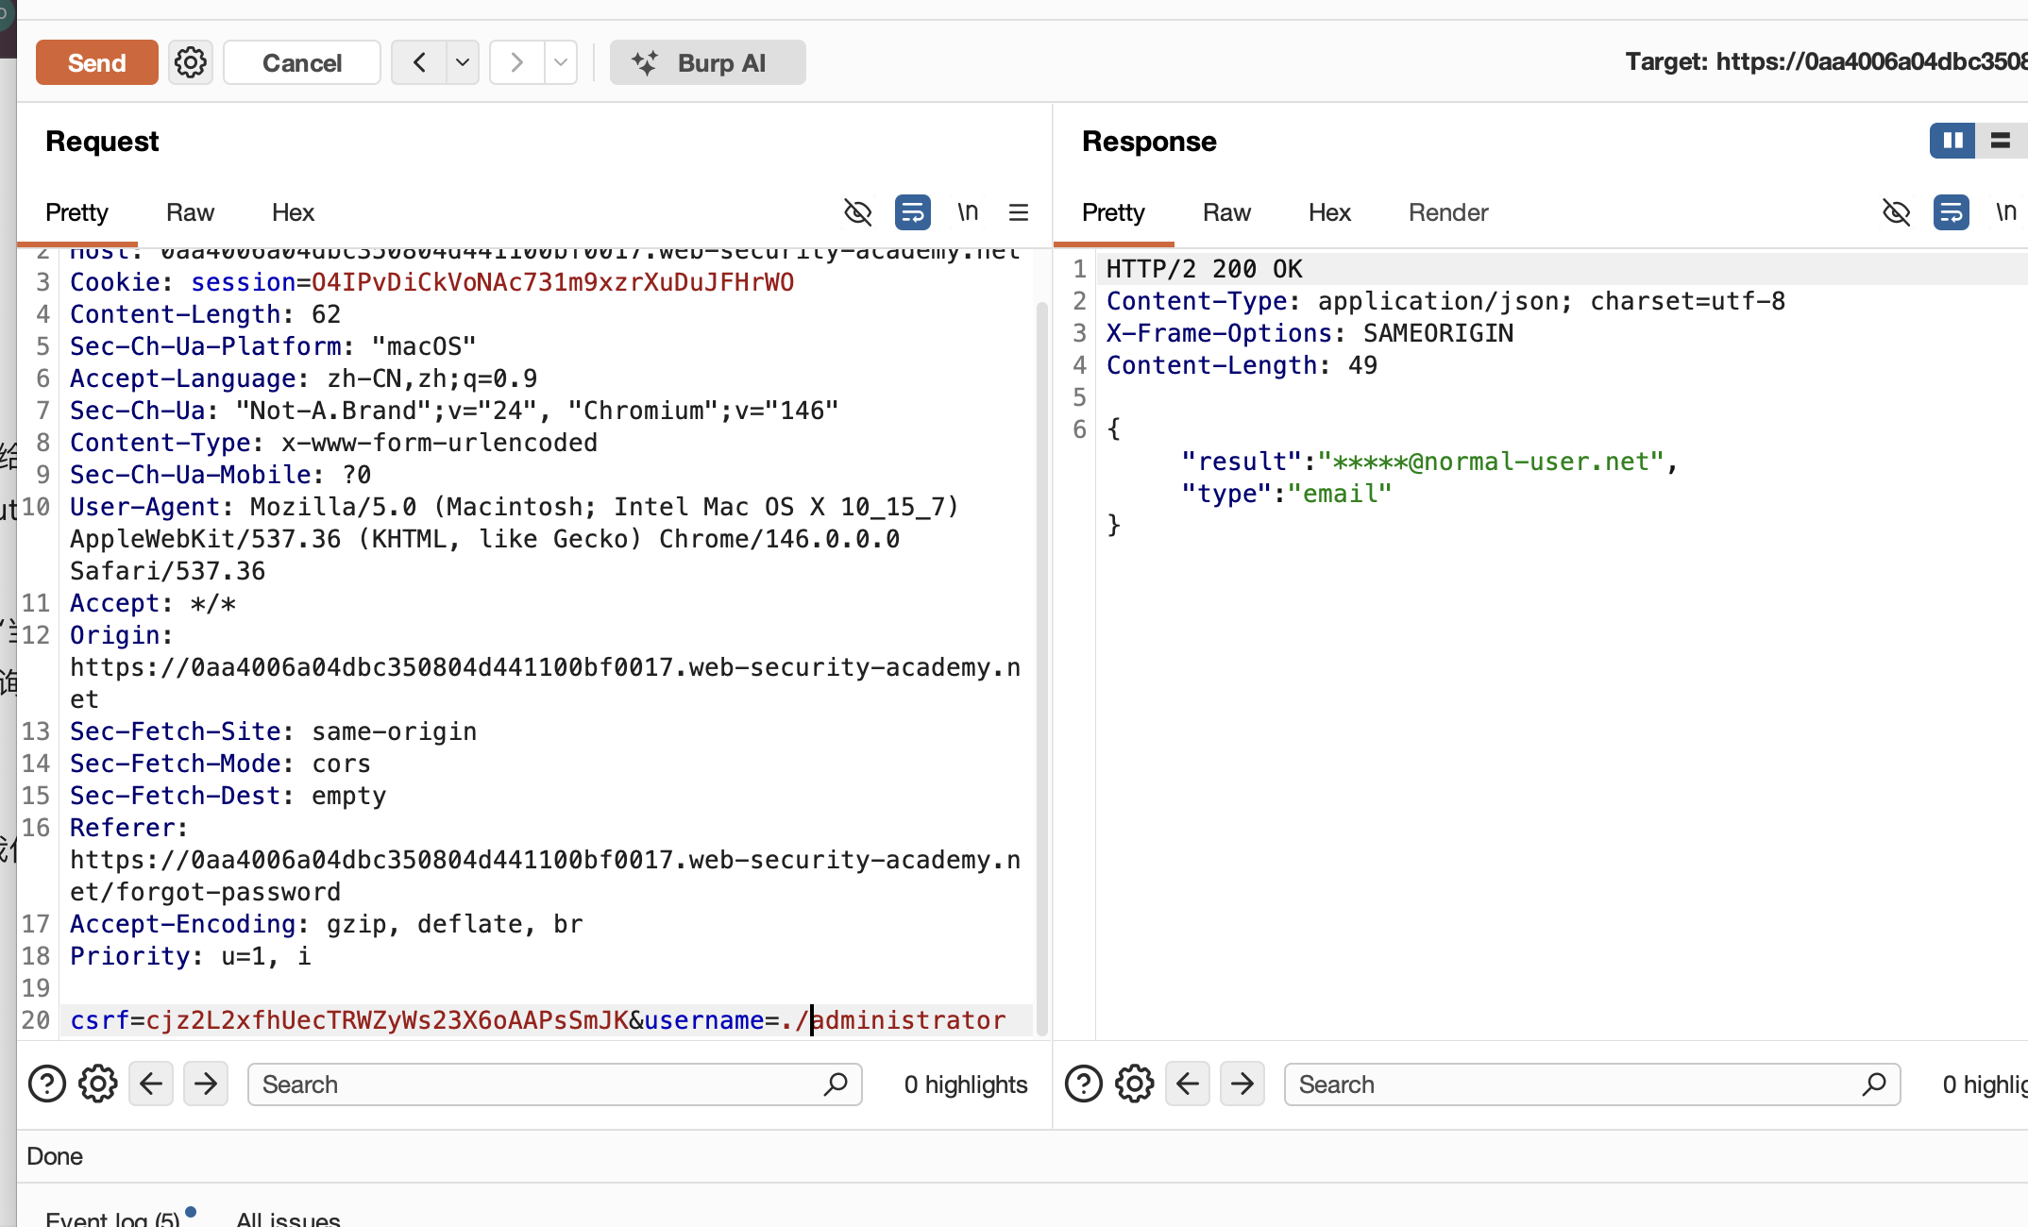
Task: Toggle hidden characters eye in Request panel
Action: [857, 212]
